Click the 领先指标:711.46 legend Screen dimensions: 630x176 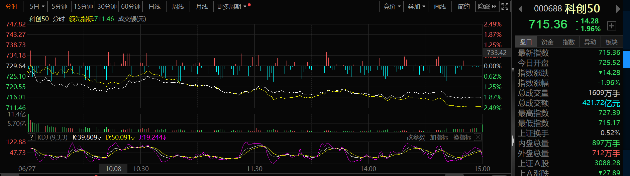pyautogui.click(x=91, y=19)
